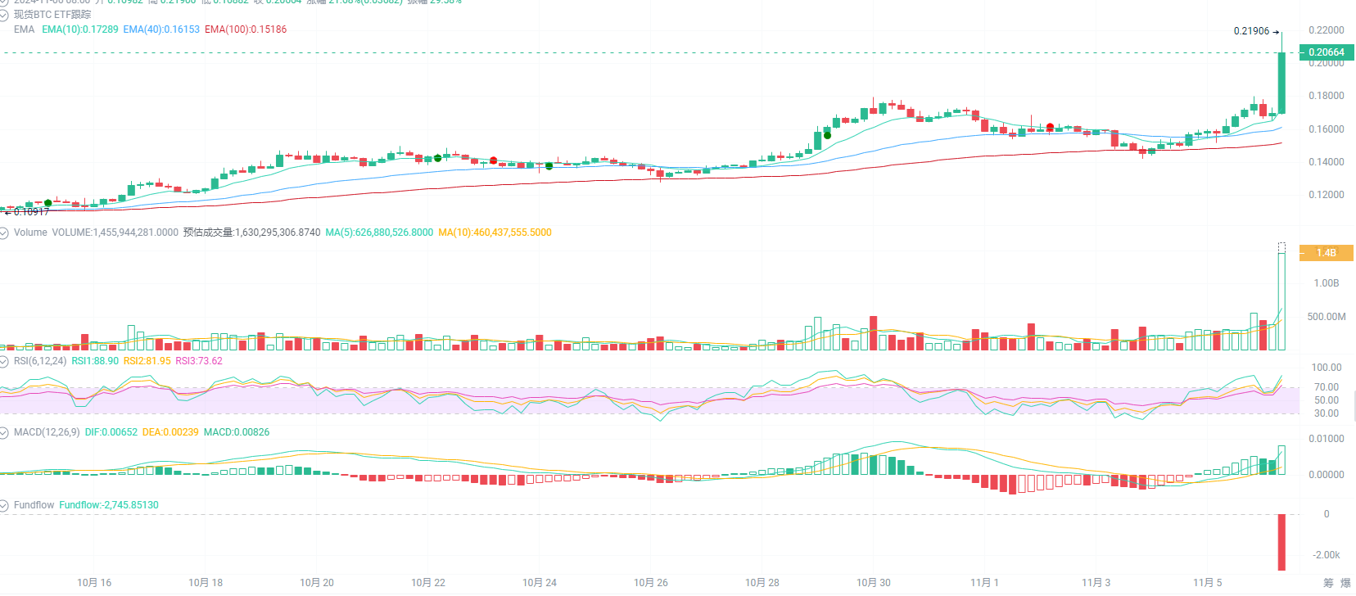Select the Fundflow indicator name label
Image resolution: width=1356 pixels, height=596 pixels.
34,505
